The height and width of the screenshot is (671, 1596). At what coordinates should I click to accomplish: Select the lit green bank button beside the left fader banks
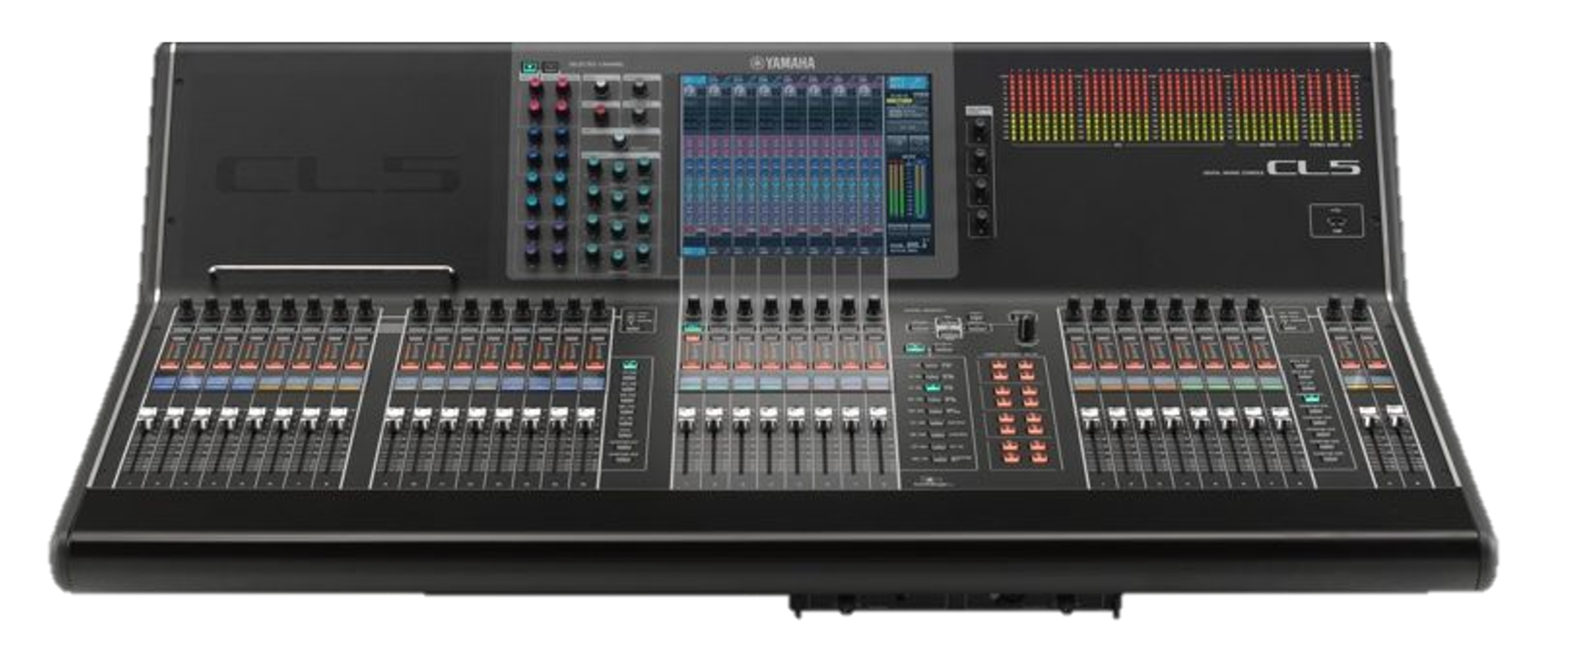629,365
